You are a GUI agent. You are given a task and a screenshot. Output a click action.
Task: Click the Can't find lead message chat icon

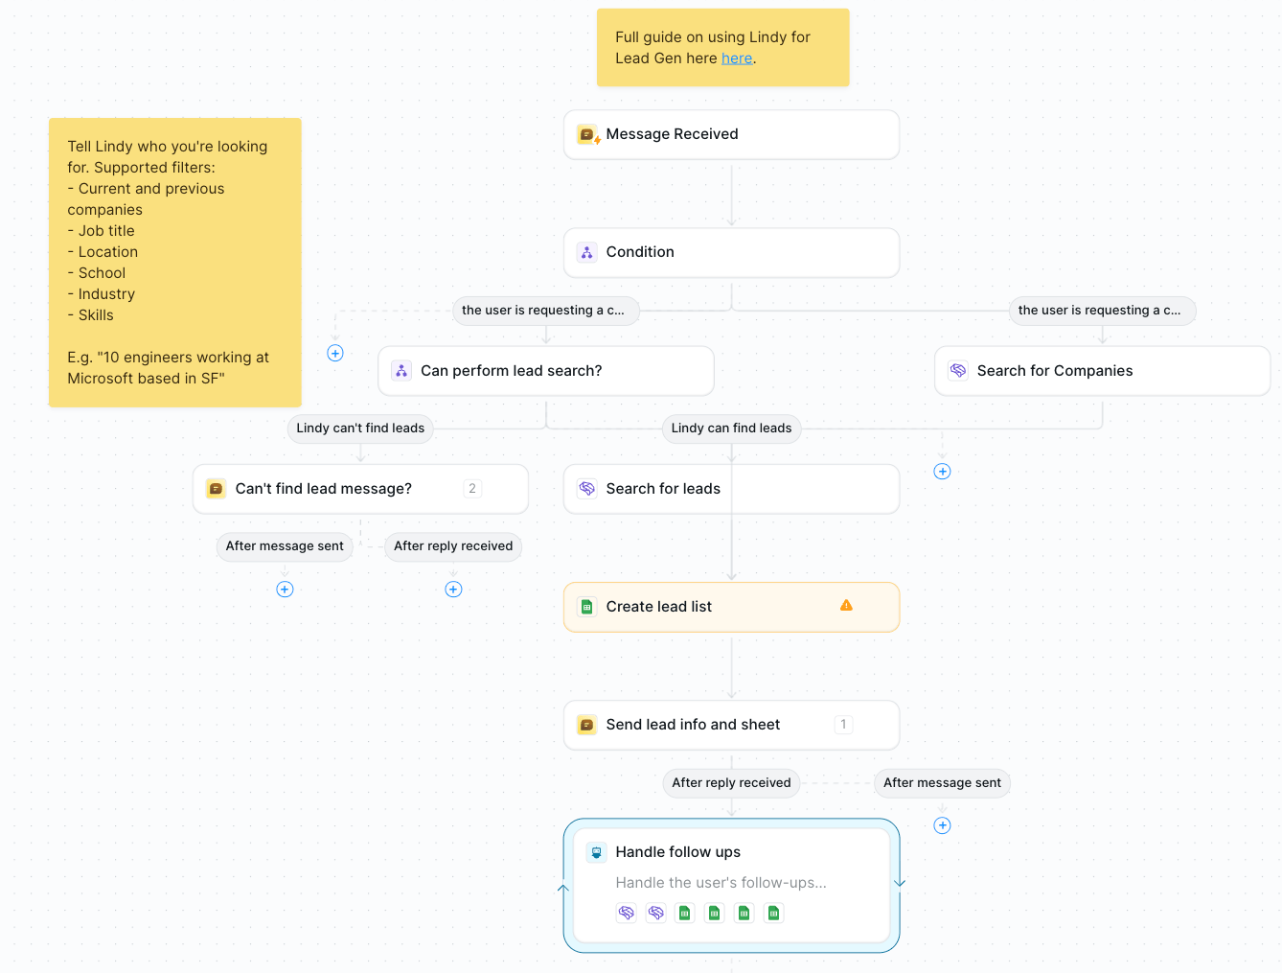[217, 489]
